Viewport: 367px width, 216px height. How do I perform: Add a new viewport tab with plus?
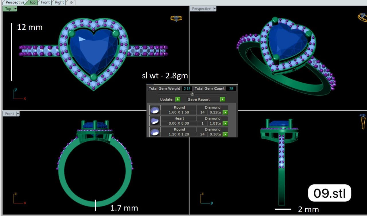71,3
